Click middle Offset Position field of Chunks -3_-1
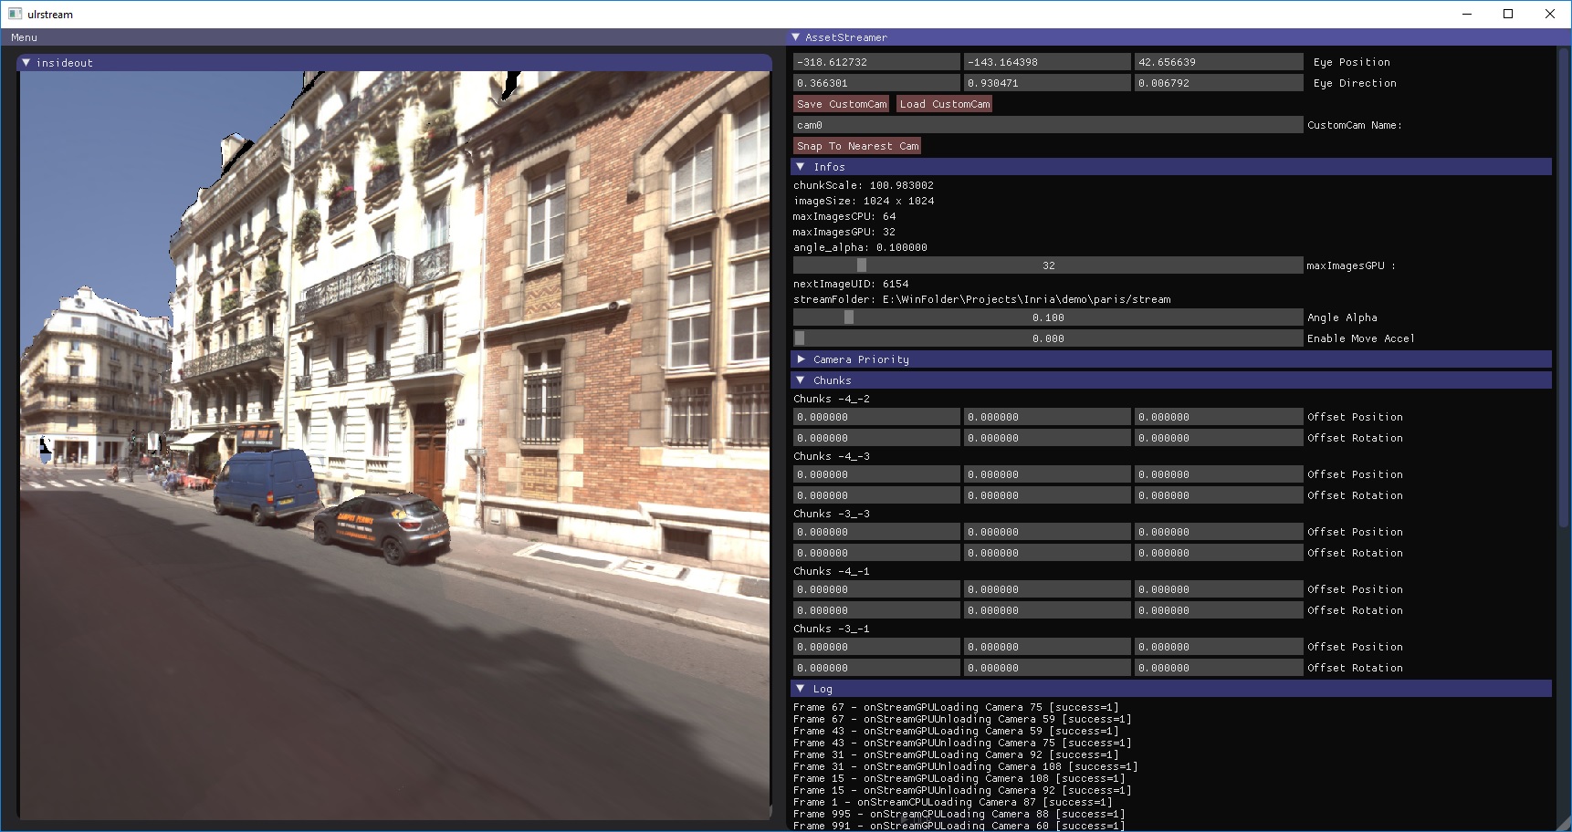 pos(1047,647)
